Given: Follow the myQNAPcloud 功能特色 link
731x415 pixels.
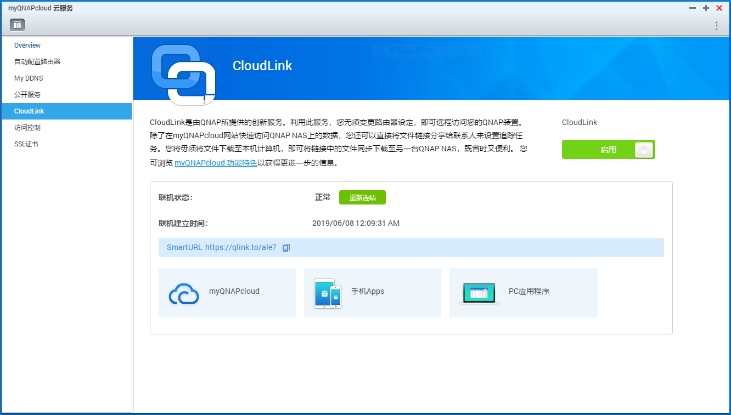Looking at the screenshot, I should pos(216,163).
